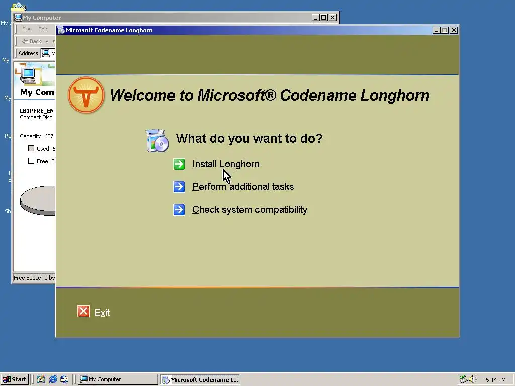Click the Free space color swatch
Viewport: 515px width, 386px height.
pyautogui.click(x=31, y=161)
